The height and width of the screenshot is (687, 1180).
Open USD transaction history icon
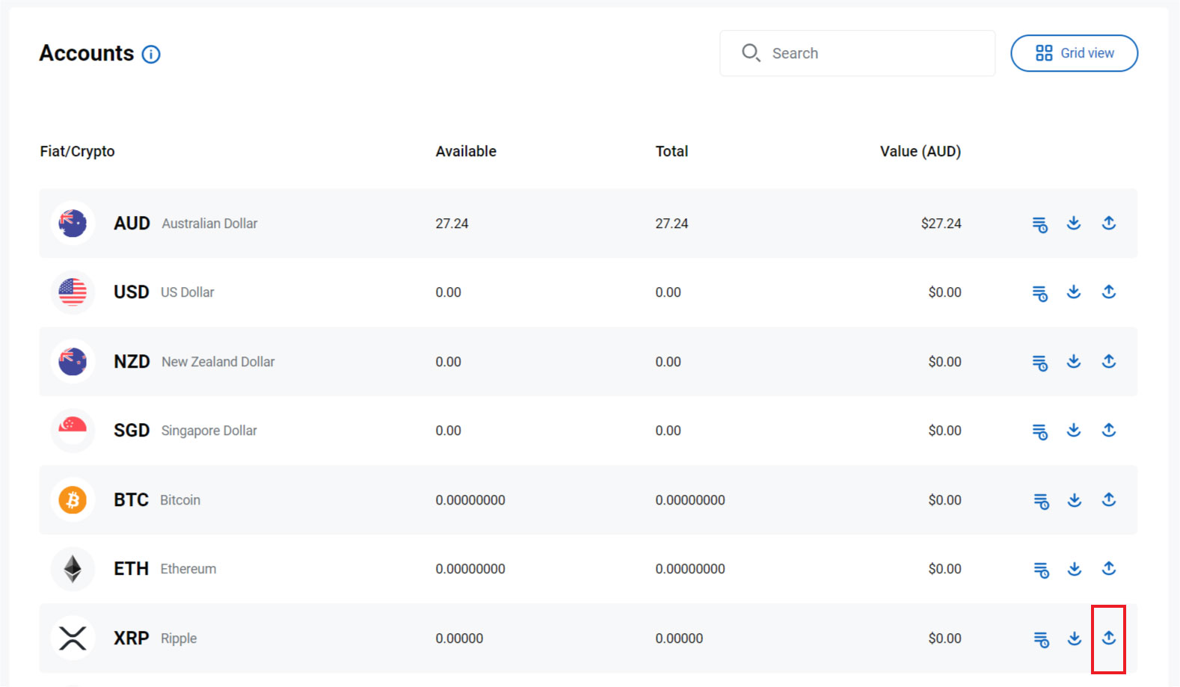pos(1039,293)
